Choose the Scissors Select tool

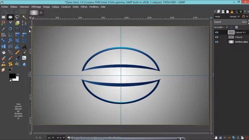click(x=11, y=23)
